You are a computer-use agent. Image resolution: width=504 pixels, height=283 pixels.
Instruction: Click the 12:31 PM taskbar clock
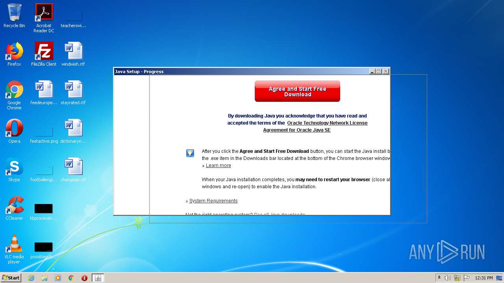coord(484,278)
